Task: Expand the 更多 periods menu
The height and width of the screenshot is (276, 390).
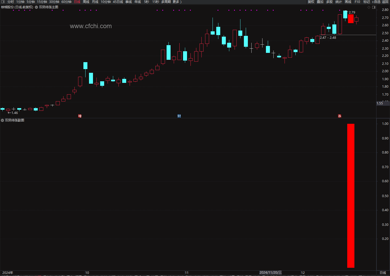Action: point(177,2)
